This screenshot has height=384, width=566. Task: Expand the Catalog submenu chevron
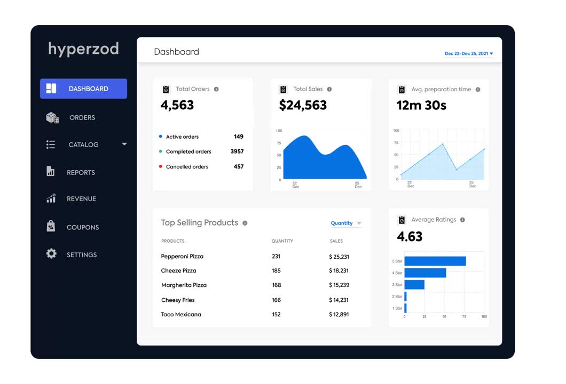124,145
